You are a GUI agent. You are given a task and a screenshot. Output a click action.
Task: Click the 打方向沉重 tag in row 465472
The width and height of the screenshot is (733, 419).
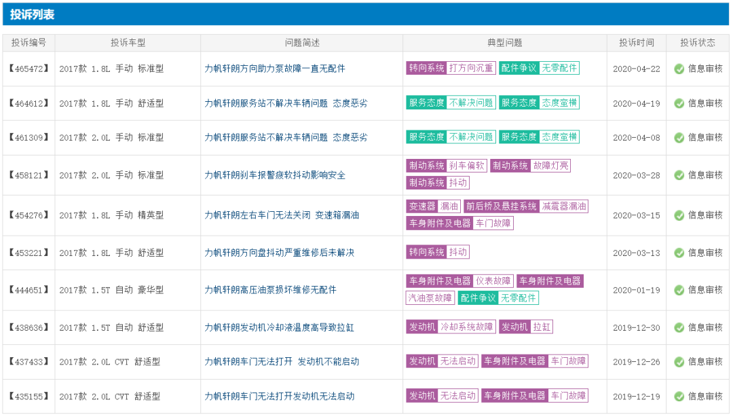[x=471, y=69]
